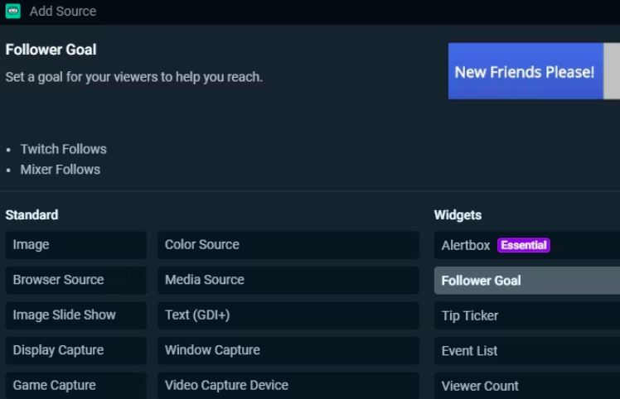The width and height of the screenshot is (620, 399).
Task: Choose Image Slide Show source
Action: click(x=76, y=315)
